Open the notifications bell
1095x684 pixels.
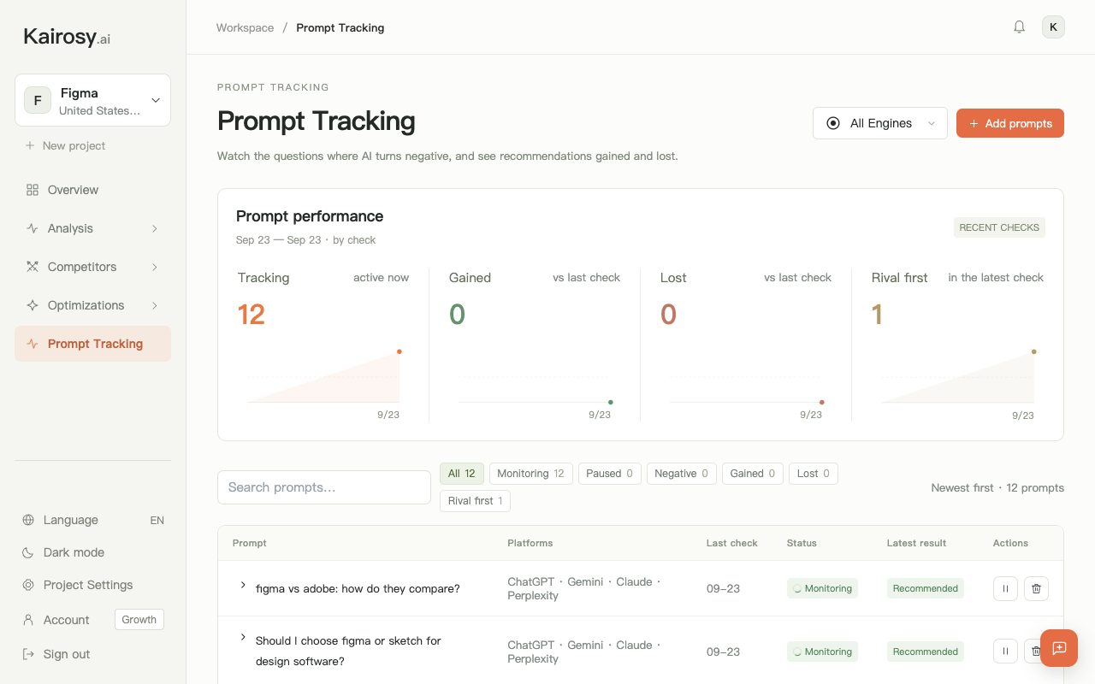[x=1019, y=27]
